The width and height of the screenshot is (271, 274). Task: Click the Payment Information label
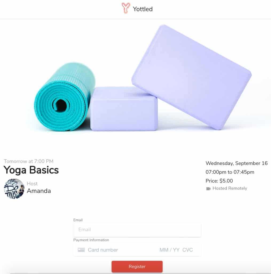[x=91, y=240]
